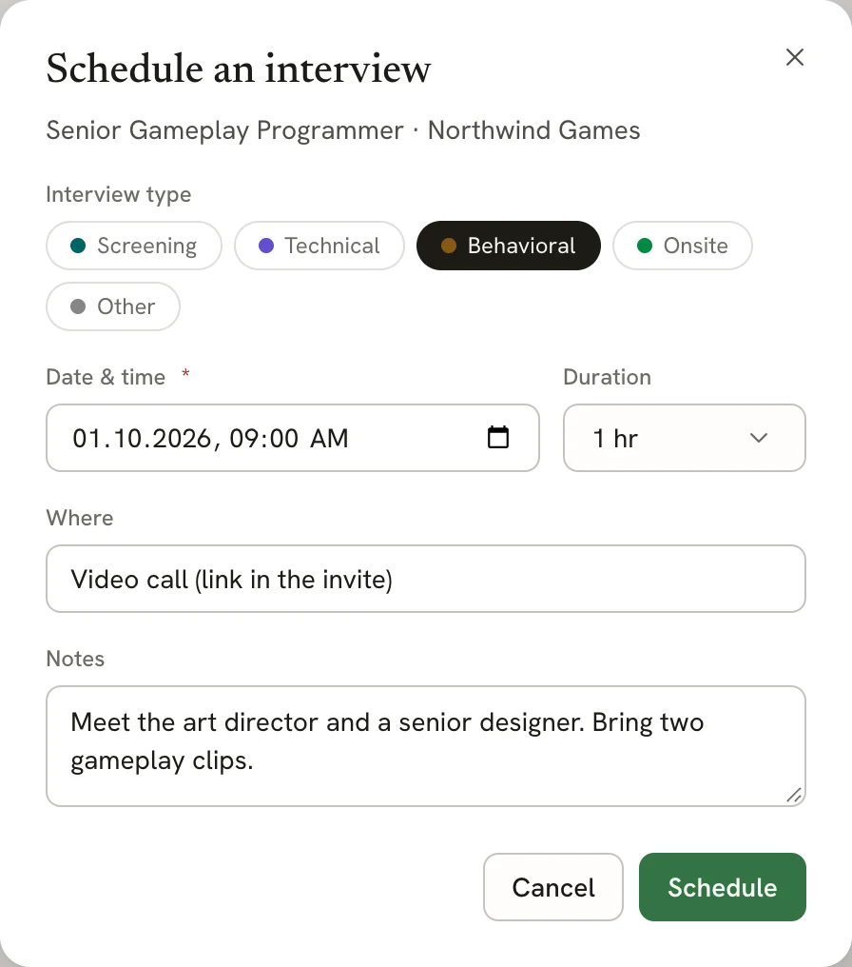Viewport: 852px width, 967px height.
Task: Open the calendar picker icon
Action: [497, 437]
